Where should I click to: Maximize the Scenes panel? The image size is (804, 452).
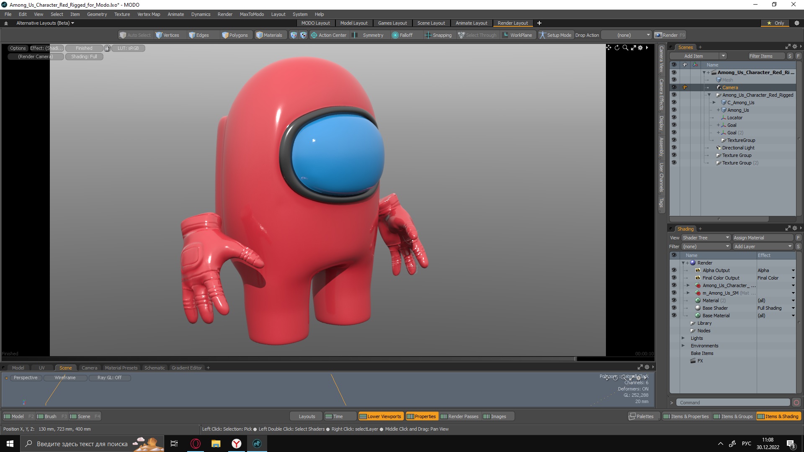(x=788, y=47)
